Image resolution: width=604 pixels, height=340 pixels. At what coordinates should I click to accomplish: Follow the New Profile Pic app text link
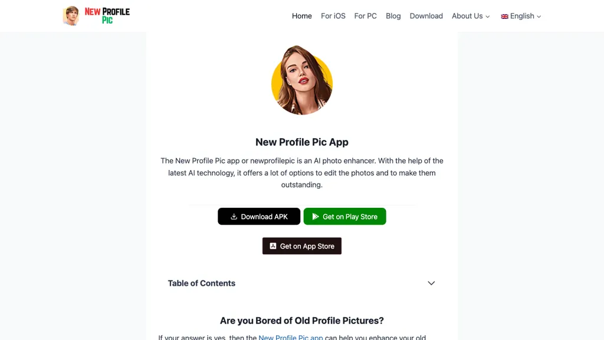point(290,337)
